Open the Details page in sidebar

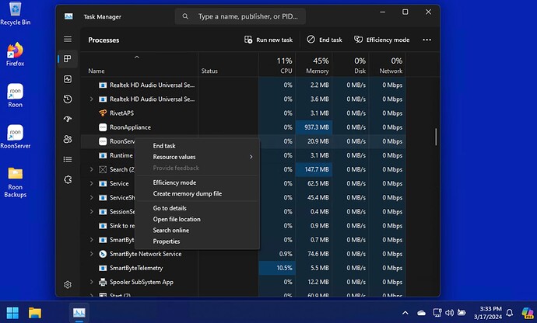(x=68, y=159)
